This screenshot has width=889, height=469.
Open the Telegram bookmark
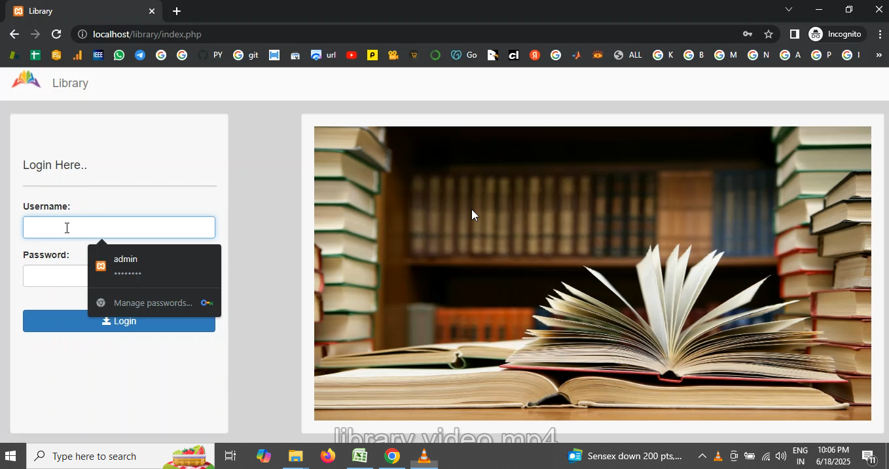tap(140, 55)
